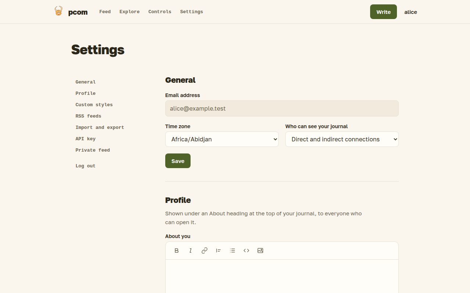470x293 pixels.
Task: Select Import and export in the sidebar
Action: click(x=100, y=127)
